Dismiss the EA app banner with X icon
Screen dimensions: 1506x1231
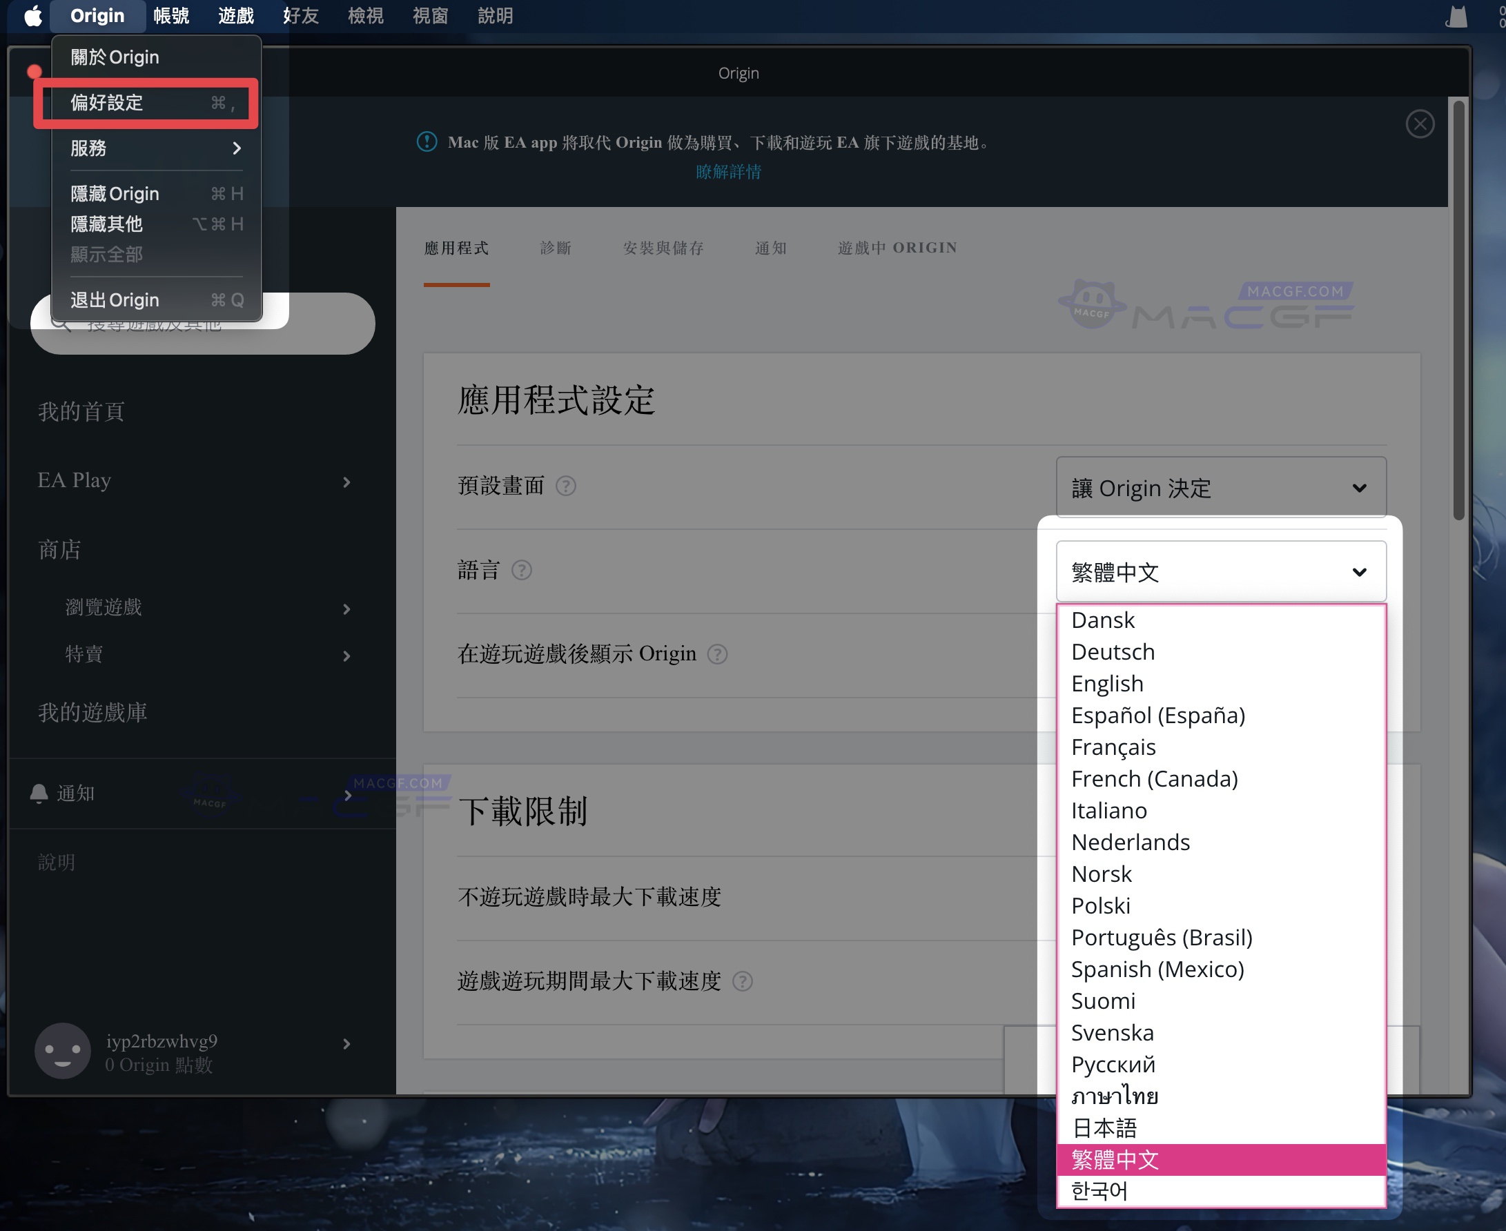tap(1420, 124)
